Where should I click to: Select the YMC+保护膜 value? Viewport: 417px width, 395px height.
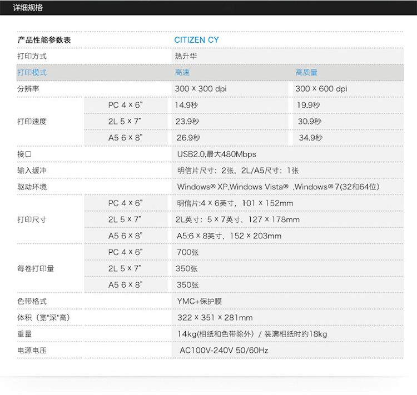[200, 302]
